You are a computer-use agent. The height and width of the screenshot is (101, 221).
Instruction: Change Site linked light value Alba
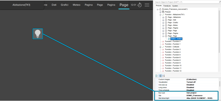pyautogui.click(x=199, y=98)
